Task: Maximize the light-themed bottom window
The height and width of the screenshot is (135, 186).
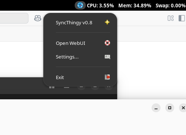Action: pos(170,108)
